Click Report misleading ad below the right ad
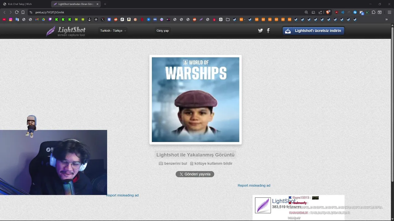Image resolution: width=394 pixels, height=221 pixels. 254,185
